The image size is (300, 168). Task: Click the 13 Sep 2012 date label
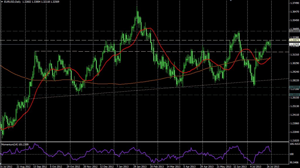[x=40, y=166]
